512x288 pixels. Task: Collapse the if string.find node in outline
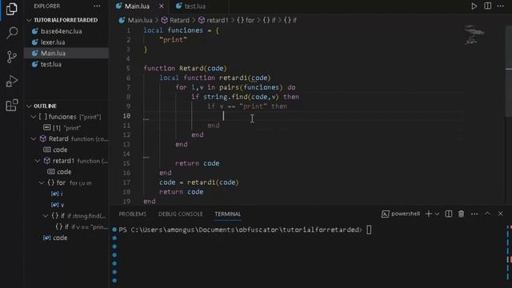click(46, 216)
